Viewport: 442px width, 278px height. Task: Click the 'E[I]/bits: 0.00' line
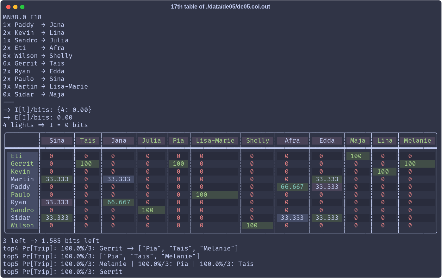point(38,117)
